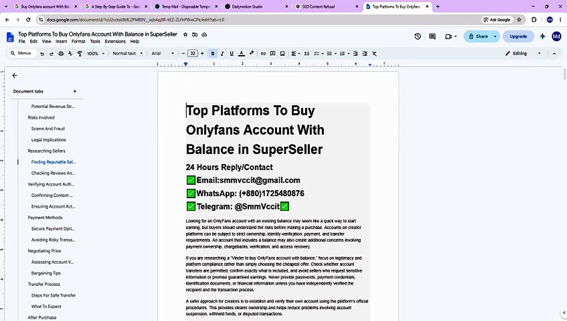This screenshot has width=567, height=321.
Task: Clear formatting
Action: pyautogui.click(x=374, y=53)
